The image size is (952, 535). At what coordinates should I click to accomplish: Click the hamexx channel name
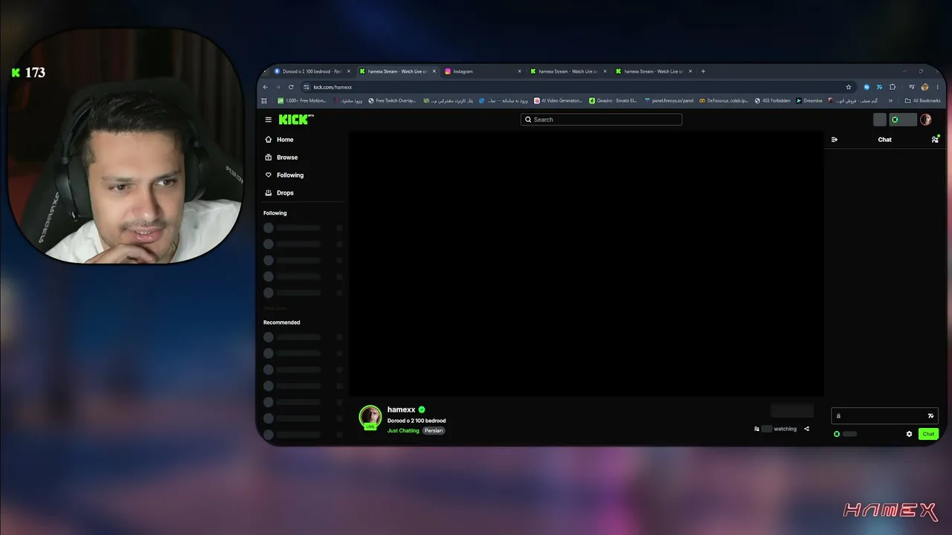(402, 409)
